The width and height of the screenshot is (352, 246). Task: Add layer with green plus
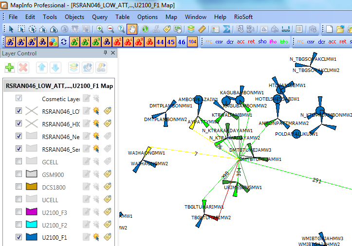pyautogui.click(x=9, y=68)
